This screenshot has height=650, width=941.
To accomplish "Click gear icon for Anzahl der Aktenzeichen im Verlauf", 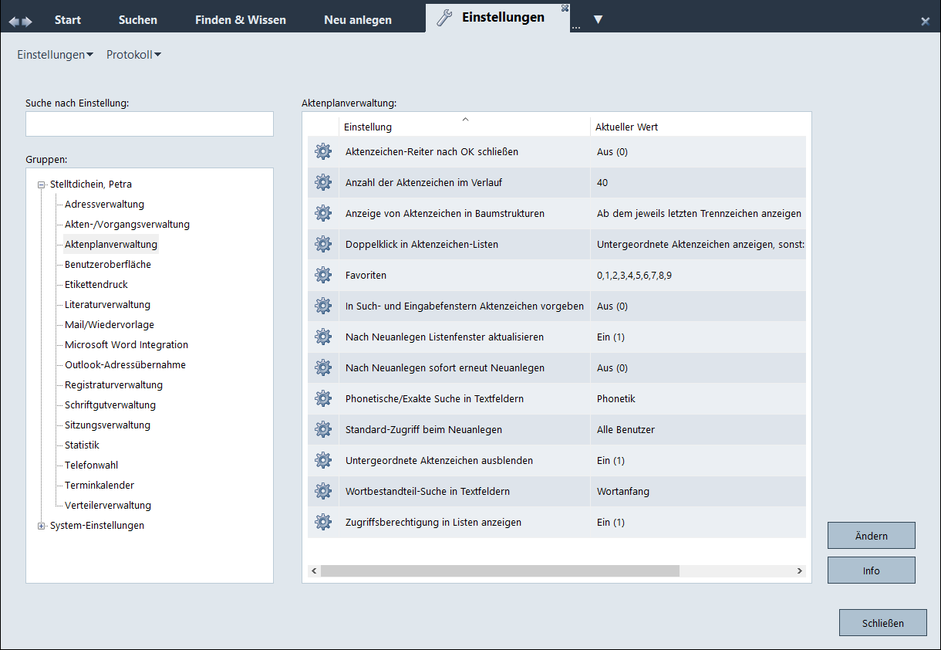I will (x=323, y=183).
